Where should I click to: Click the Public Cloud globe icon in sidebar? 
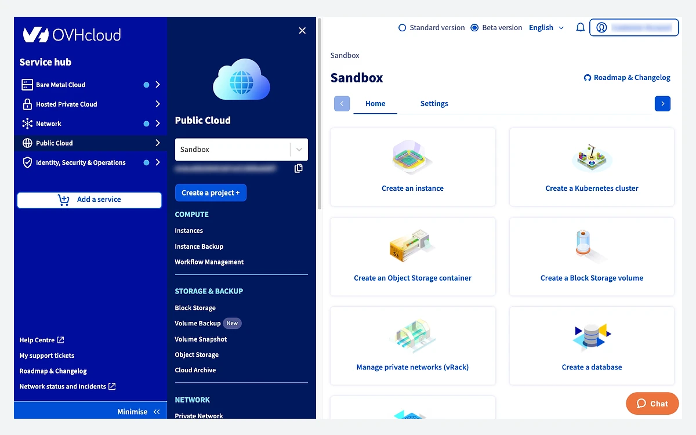(27, 143)
